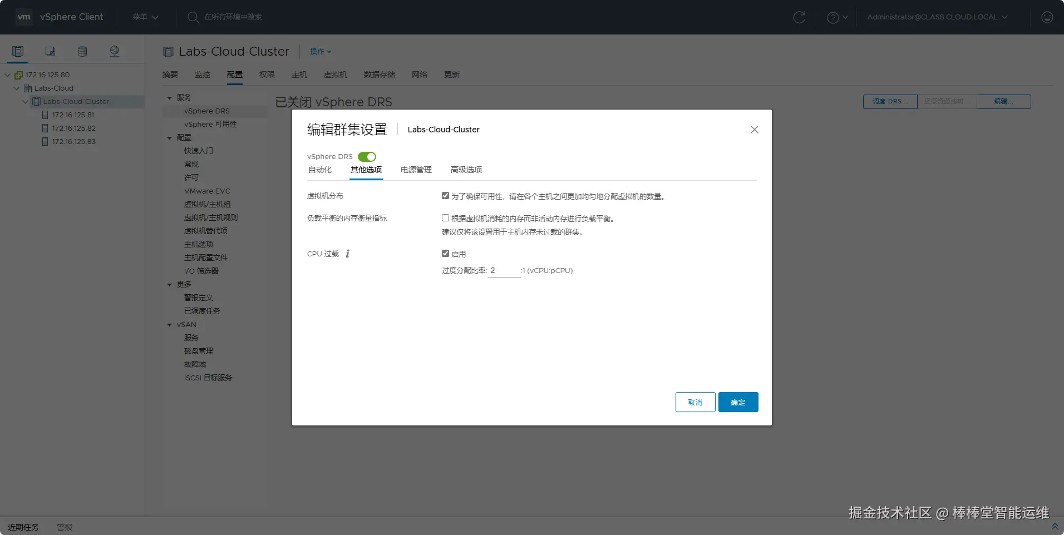Open 快速入门 in sidebar
1064x535 pixels.
[199, 151]
